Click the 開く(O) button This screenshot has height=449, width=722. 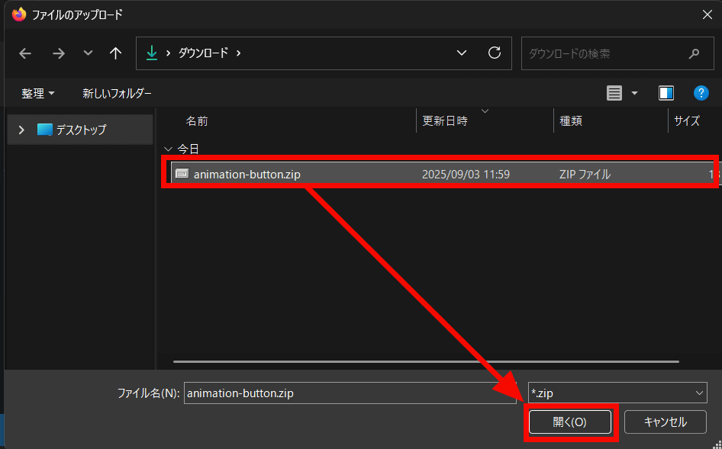570,422
